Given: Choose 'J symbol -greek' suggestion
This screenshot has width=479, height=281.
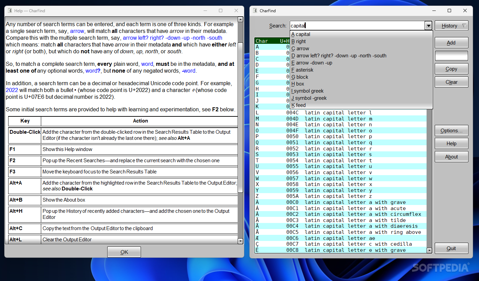Looking at the screenshot, I should coord(361,98).
